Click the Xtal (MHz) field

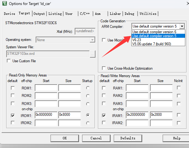[85, 31]
